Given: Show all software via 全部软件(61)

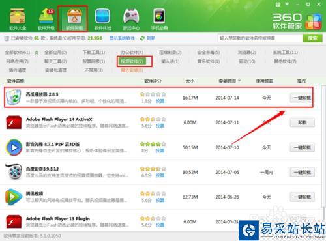Looking at the screenshot, I should pyautogui.click(x=18, y=53).
